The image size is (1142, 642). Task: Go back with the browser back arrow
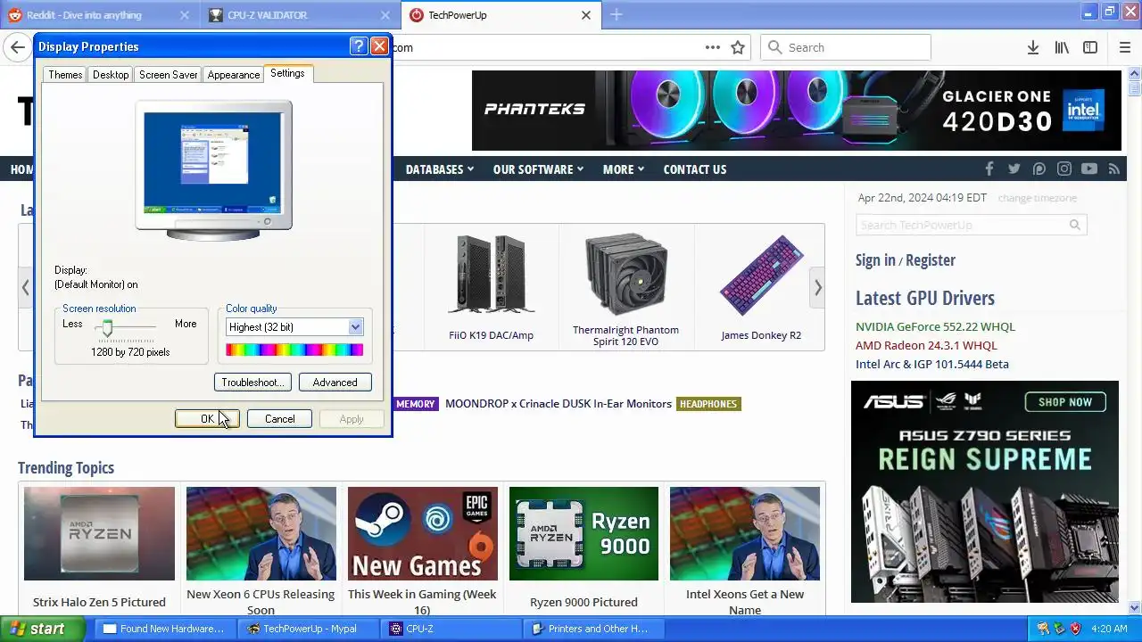[18, 47]
